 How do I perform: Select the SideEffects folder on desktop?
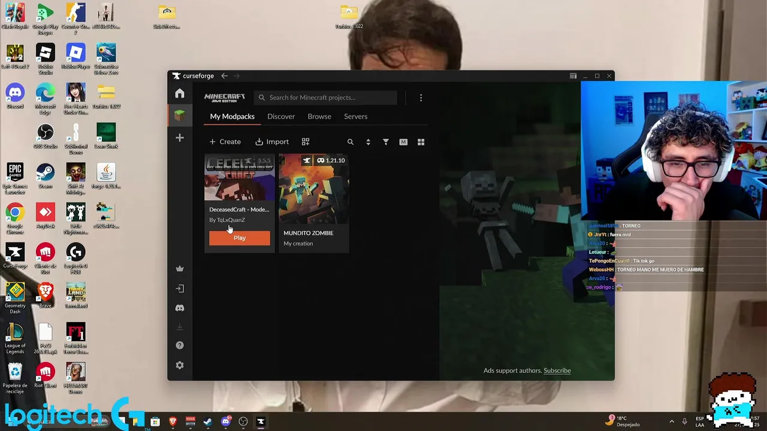coord(167,17)
